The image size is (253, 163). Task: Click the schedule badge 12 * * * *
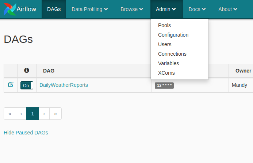[x=164, y=85]
